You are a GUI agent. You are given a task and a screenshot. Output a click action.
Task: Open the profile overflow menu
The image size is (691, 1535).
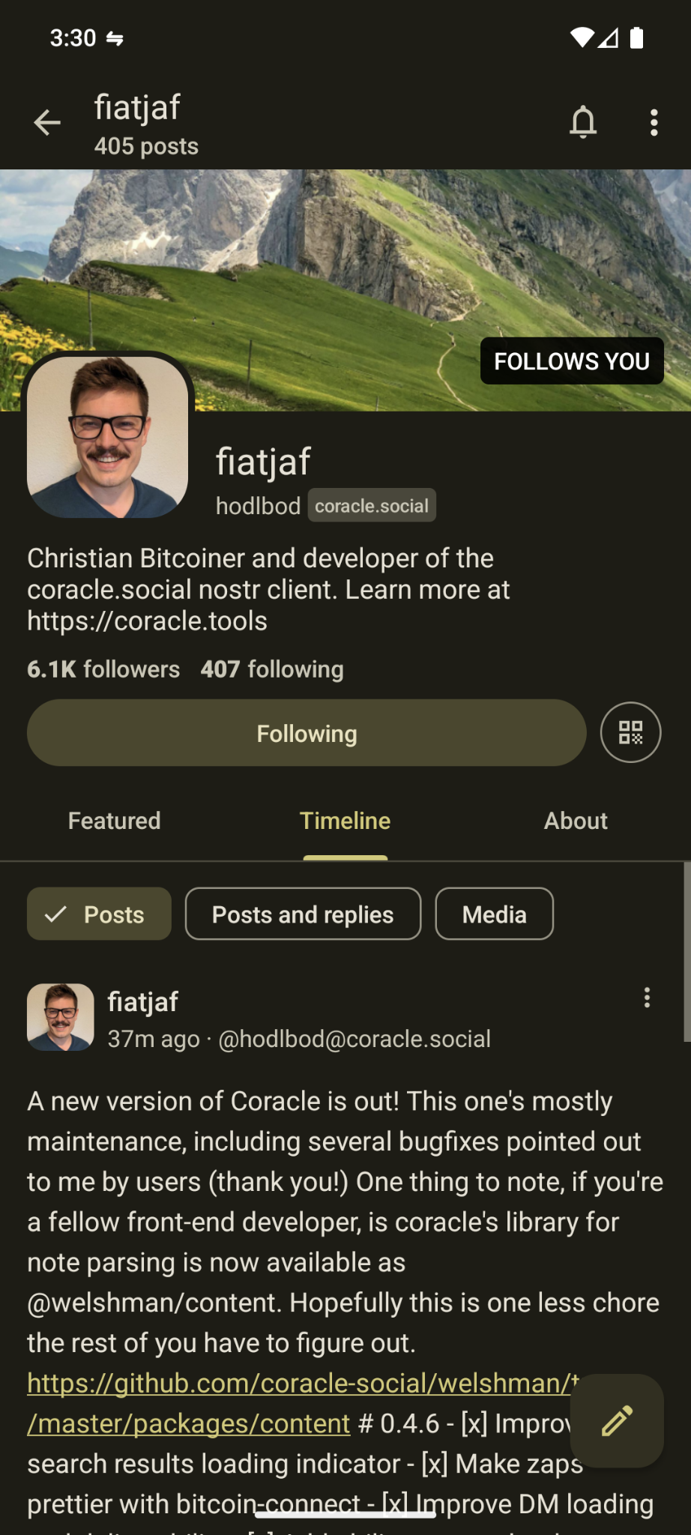click(x=654, y=122)
